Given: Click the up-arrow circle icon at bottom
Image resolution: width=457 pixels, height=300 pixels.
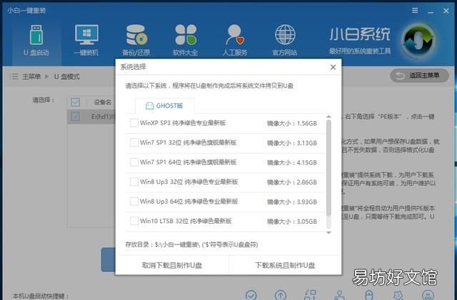Looking at the screenshot, I should [281, 295].
